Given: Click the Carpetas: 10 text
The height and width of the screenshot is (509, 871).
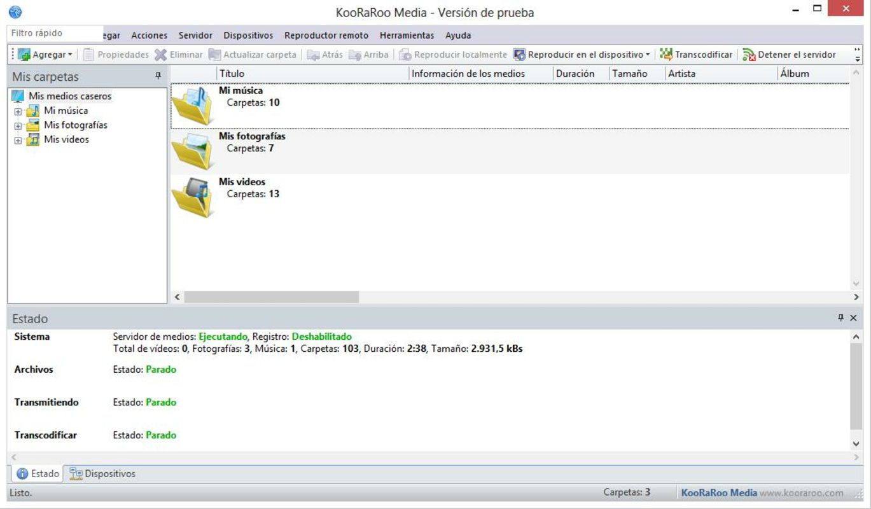Looking at the screenshot, I should (253, 102).
